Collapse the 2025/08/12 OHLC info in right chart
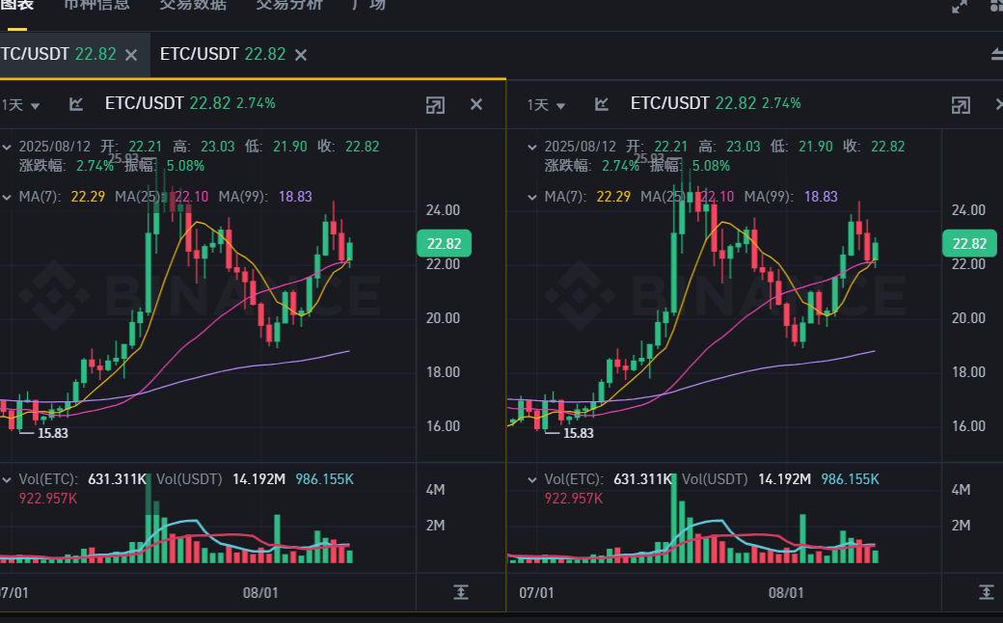1003x623 pixels. click(x=531, y=147)
